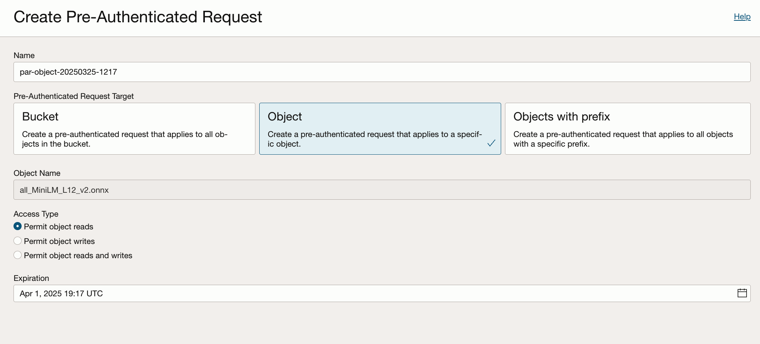Image resolution: width=760 pixels, height=344 pixels.
Task: Focus the Expiration date text field
Action: click(x=370, y=294)
